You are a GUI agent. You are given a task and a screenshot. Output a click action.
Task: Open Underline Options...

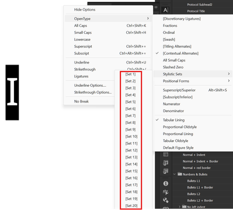tap(90, 86)
